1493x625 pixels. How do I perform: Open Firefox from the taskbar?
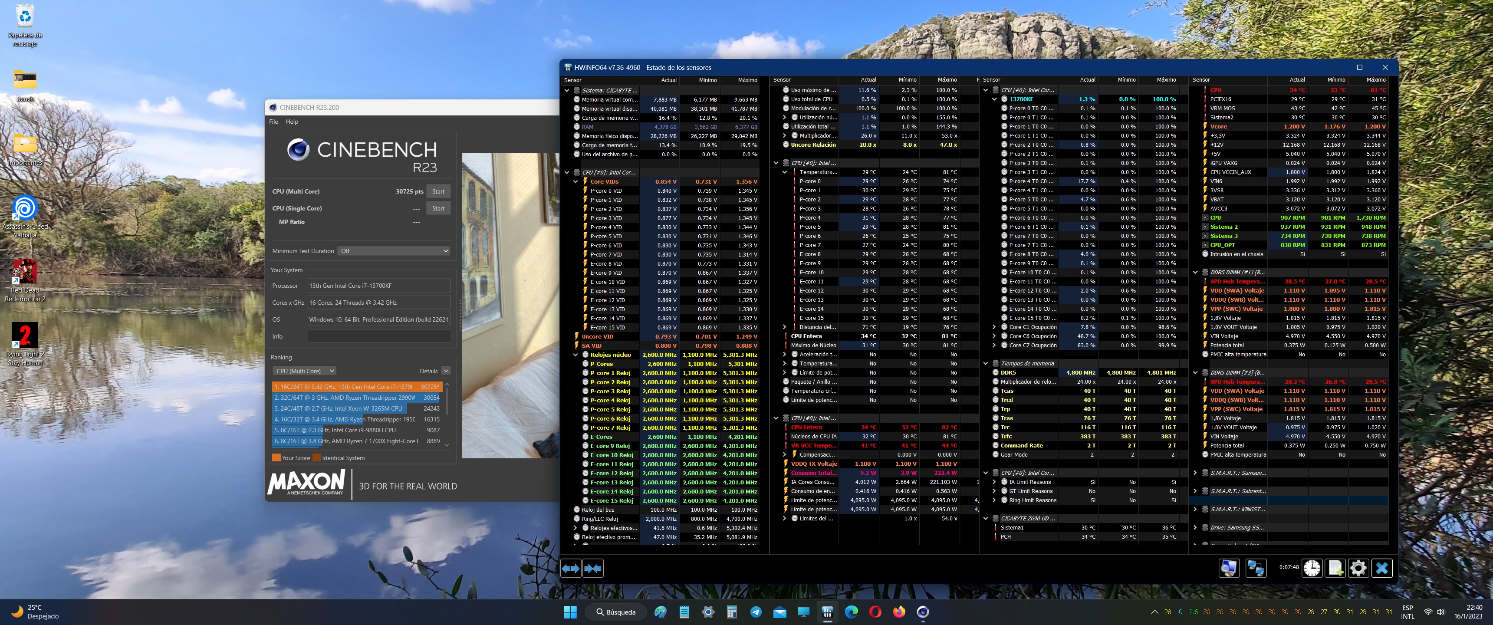tap(899, 612)
